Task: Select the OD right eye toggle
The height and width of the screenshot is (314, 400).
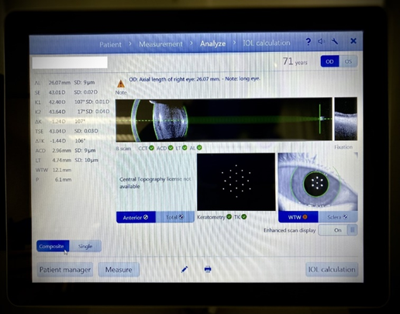Action: pos(329,61)
